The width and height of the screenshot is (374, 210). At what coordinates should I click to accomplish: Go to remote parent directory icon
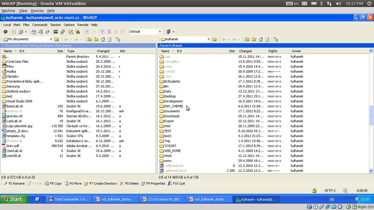[247, 39]
